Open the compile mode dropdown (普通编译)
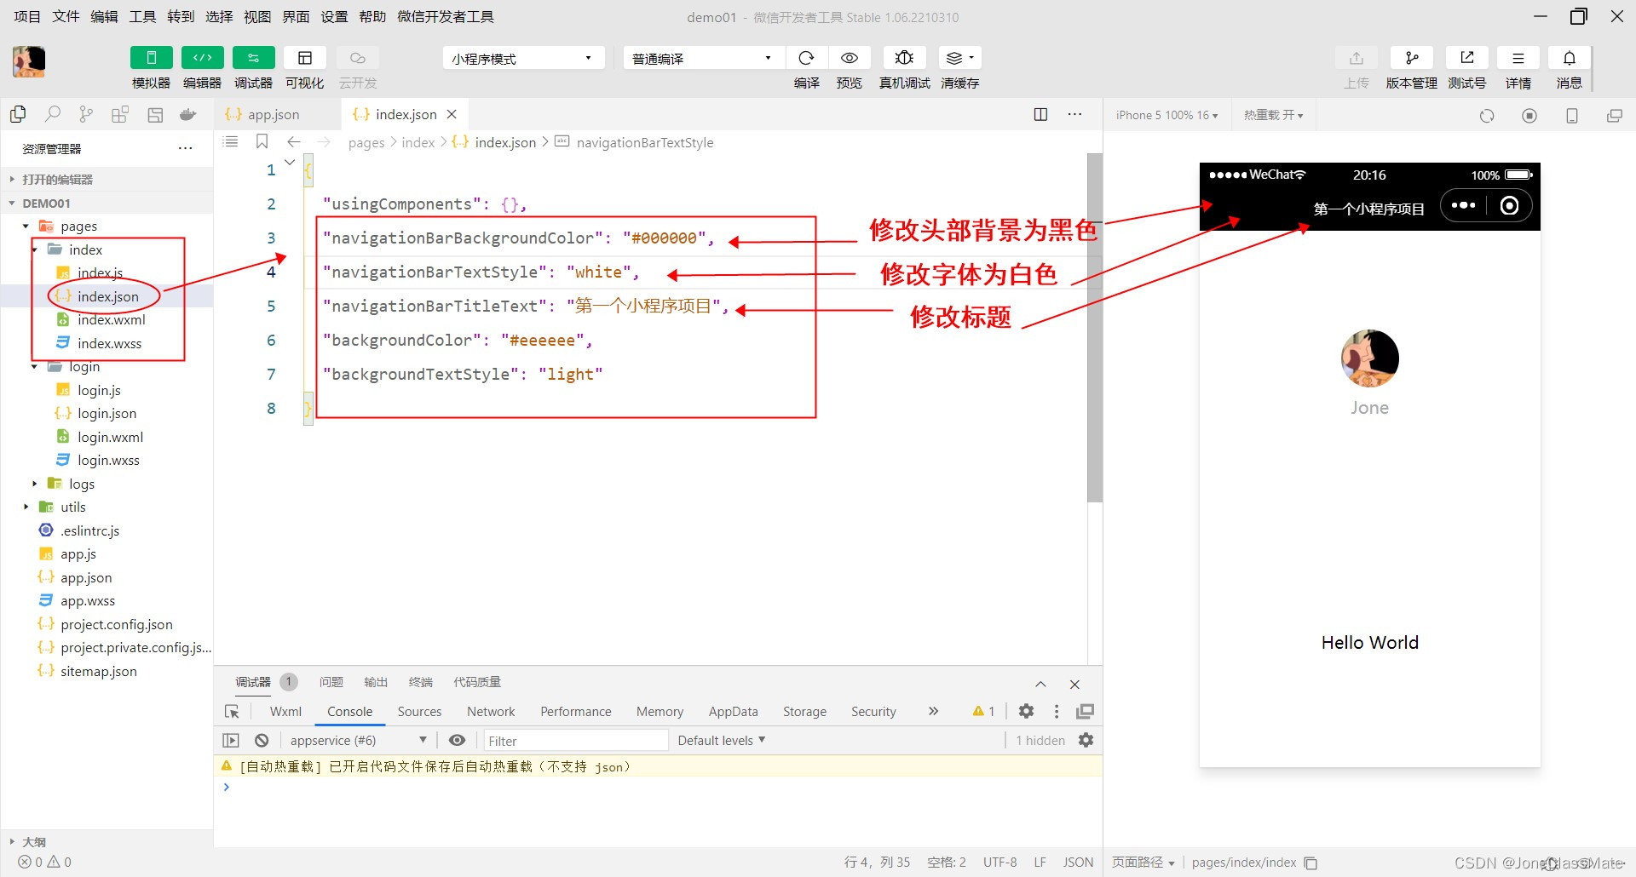This screenshot has height=877, width=1636. [x=703, y=58]
